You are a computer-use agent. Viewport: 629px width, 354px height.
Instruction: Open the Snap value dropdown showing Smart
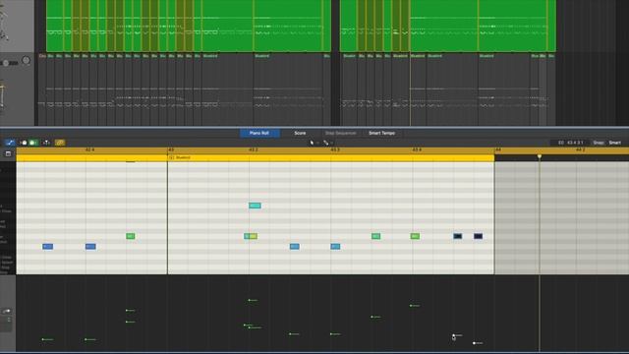(615, 143)
